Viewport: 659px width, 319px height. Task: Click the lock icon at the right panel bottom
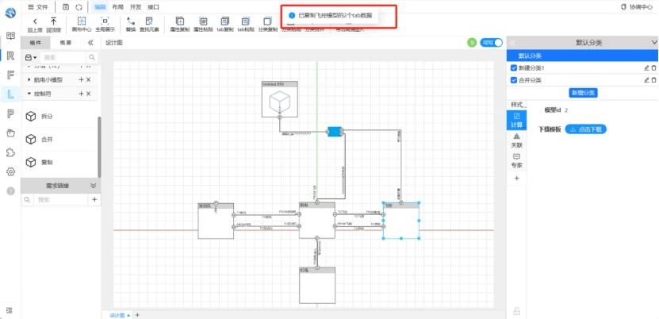pos(516,311)
